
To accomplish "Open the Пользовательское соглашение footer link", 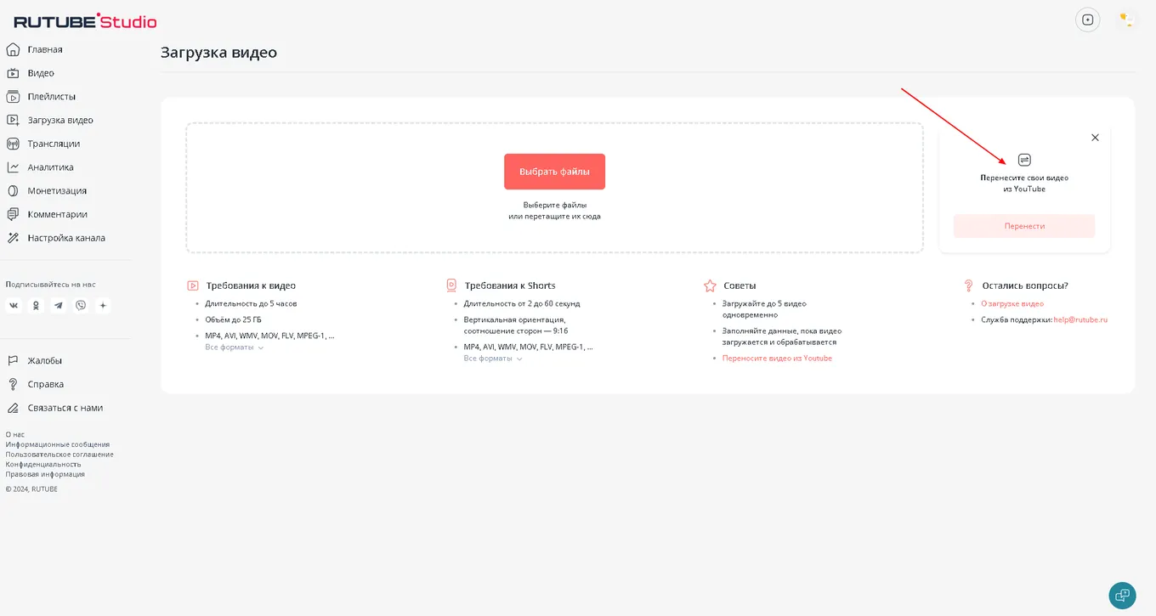I will click(59, 455).
